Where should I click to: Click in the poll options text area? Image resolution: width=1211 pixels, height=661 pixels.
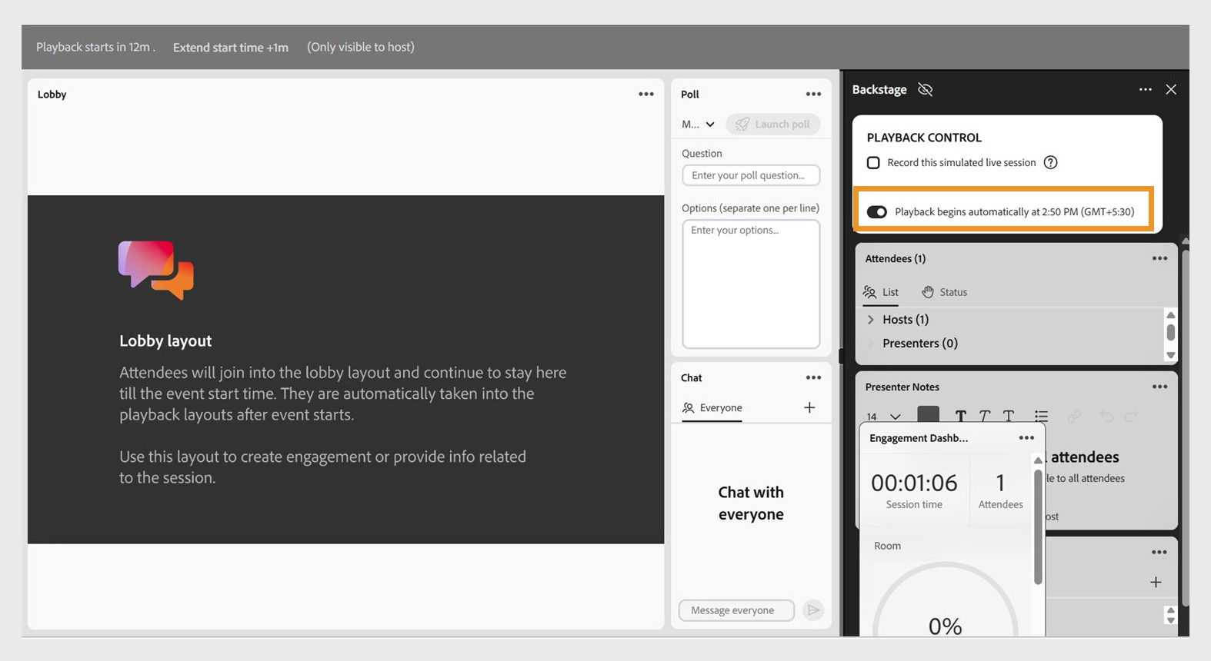coord(751,284)
